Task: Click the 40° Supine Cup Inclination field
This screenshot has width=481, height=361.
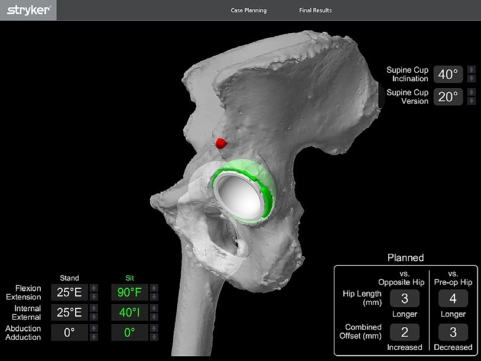Action: pyautogui.click(x=447, y=74)
